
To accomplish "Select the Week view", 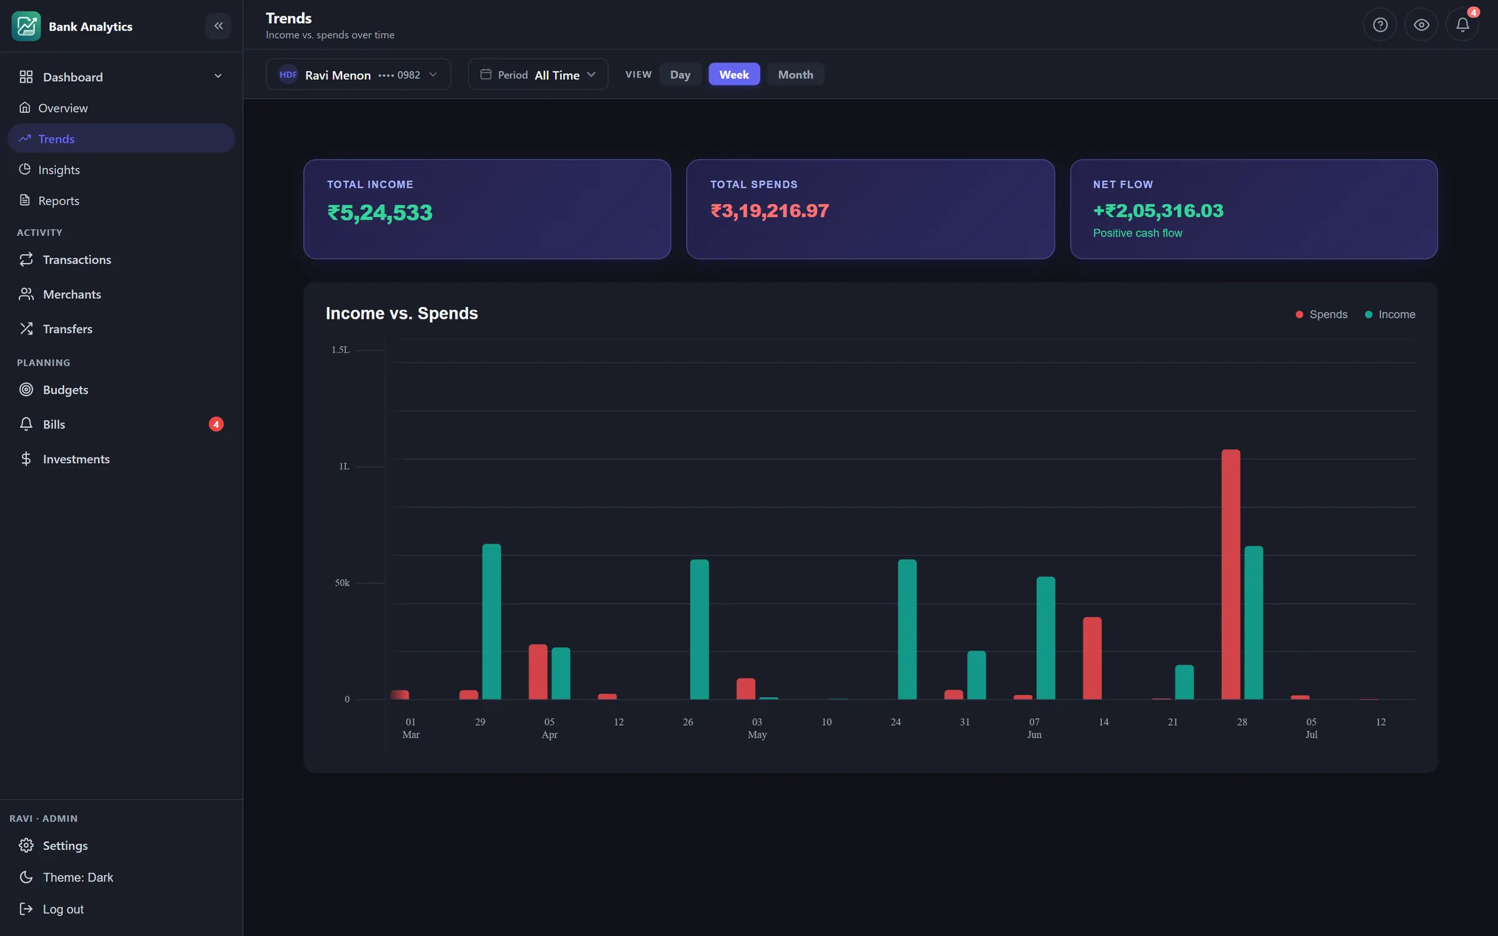I will (x=734, y=74).
